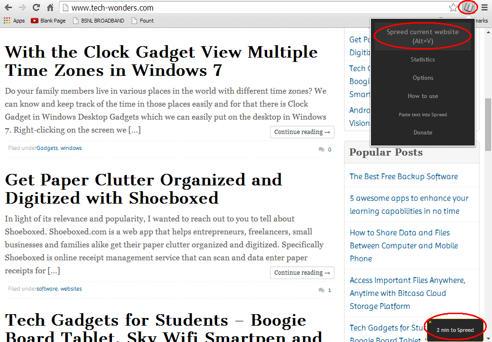
Task: Open the Clock Gadget Time Zones article title
Action: pos(161,61)
